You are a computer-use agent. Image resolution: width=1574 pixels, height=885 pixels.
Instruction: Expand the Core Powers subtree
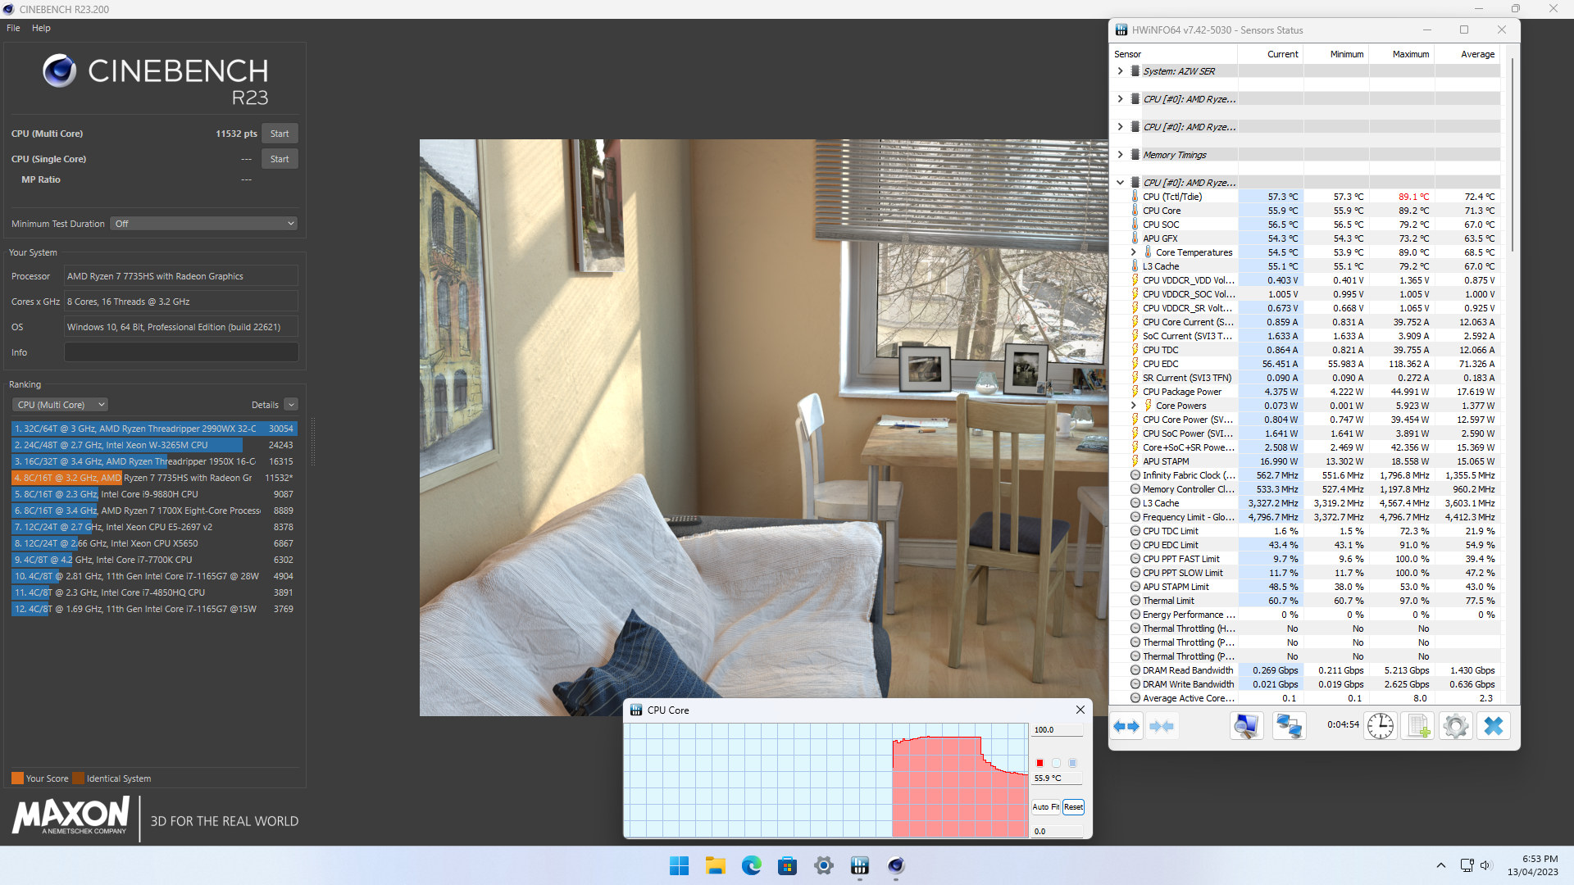click(1133, 406)
